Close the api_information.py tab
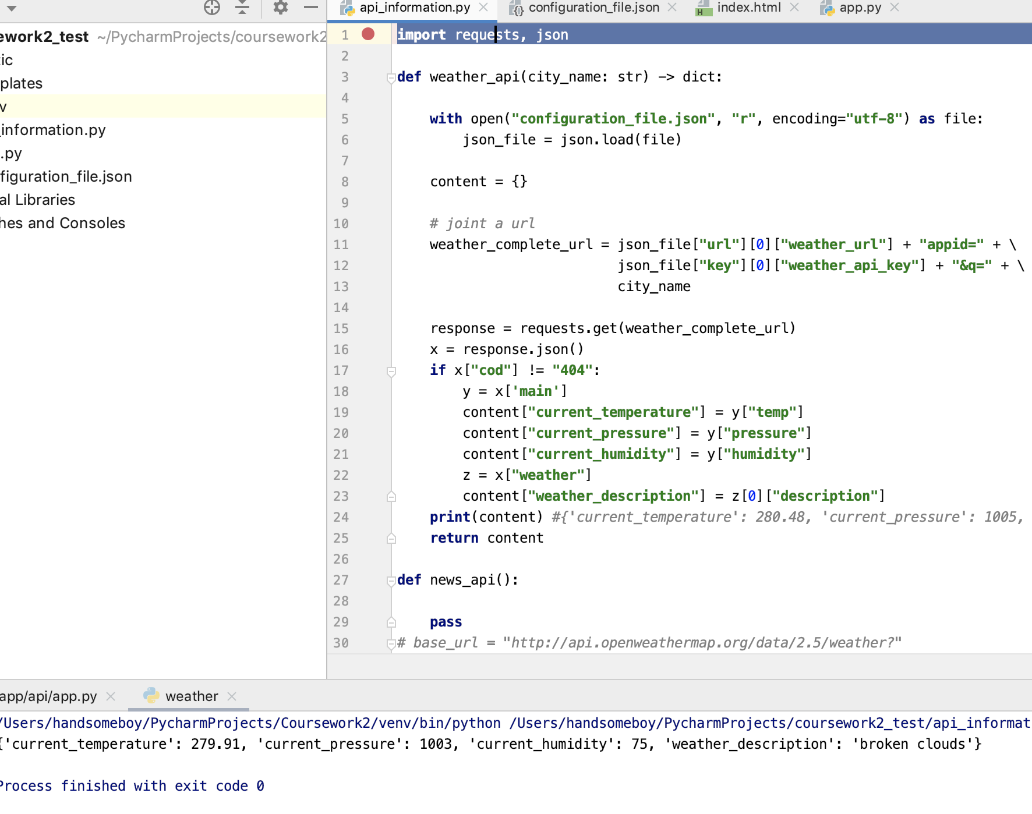 [x=483, y=8]
